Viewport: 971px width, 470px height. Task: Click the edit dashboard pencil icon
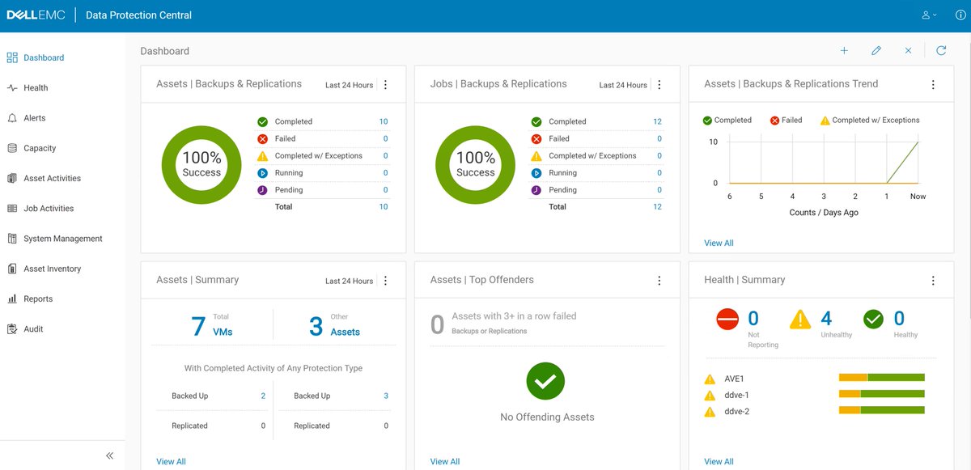[876, 50]
